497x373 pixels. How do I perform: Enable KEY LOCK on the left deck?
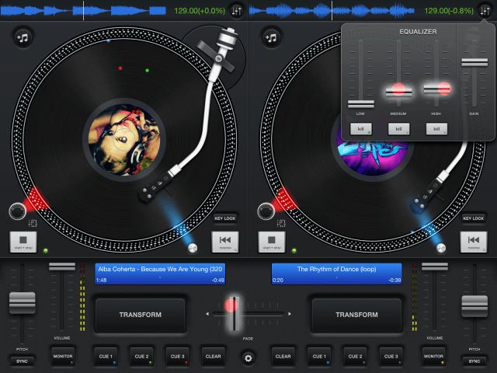pyautogui.click(x=224, y=218)
